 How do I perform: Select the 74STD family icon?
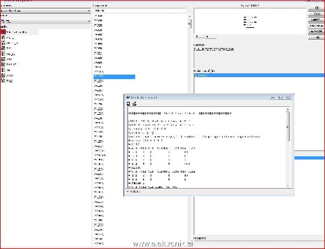[x=3, y=38]
